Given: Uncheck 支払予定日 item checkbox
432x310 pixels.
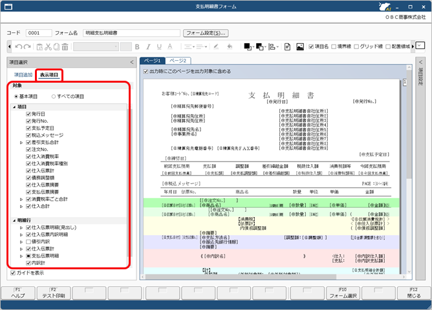Looking at the screenshot, I should 28,128.
